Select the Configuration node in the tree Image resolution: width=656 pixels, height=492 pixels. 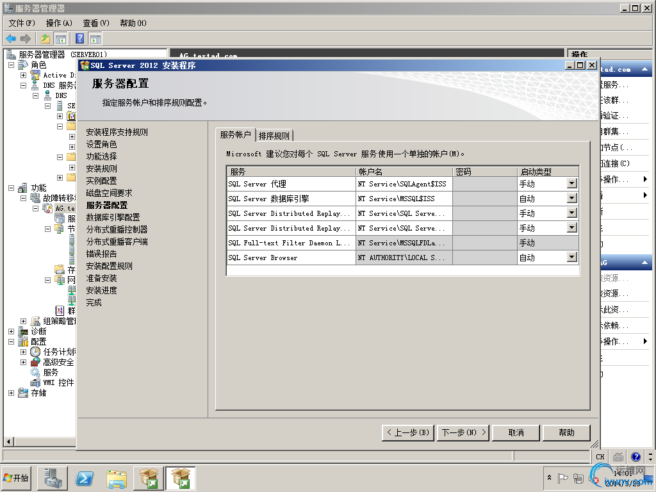click(x=38, y=341)
